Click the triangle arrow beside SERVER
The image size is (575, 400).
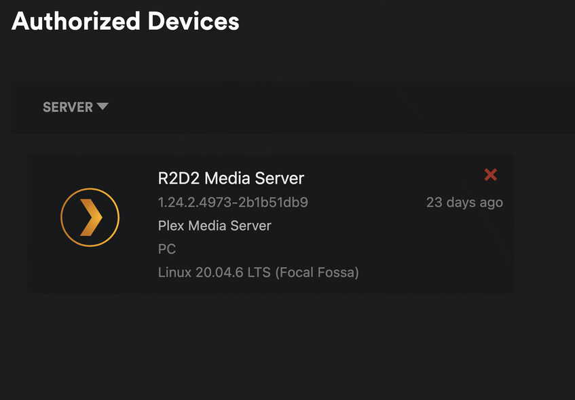[103, 106]
